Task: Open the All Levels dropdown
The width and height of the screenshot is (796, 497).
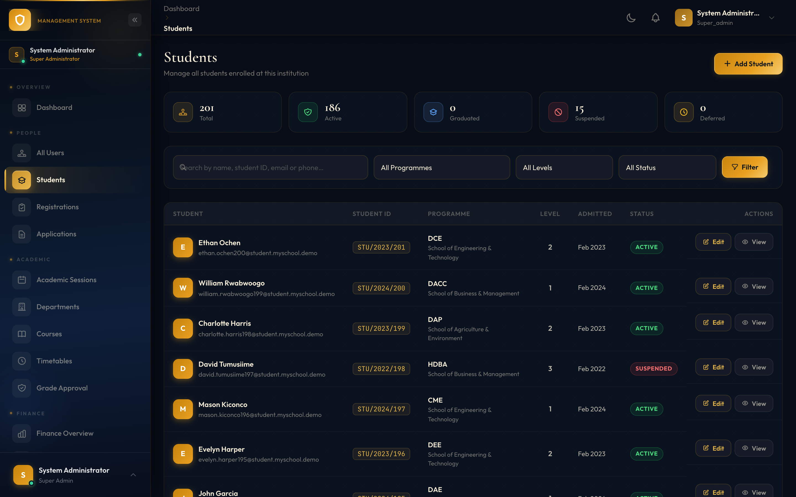Action: [564, 167]
